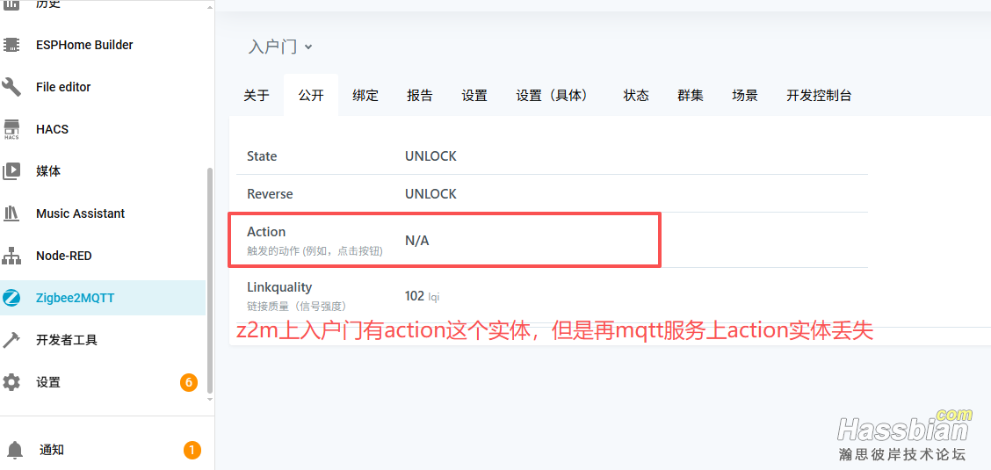Image resolution: width=991 pixels, height=470 pixels.
Task: Select the 设置 tab in device page
Action: 474,96
